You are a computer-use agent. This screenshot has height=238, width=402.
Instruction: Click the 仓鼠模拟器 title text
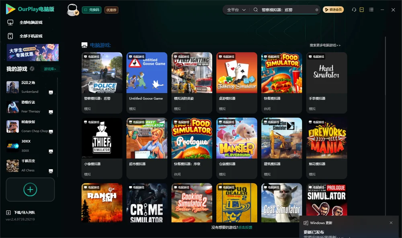pos(227,164)
